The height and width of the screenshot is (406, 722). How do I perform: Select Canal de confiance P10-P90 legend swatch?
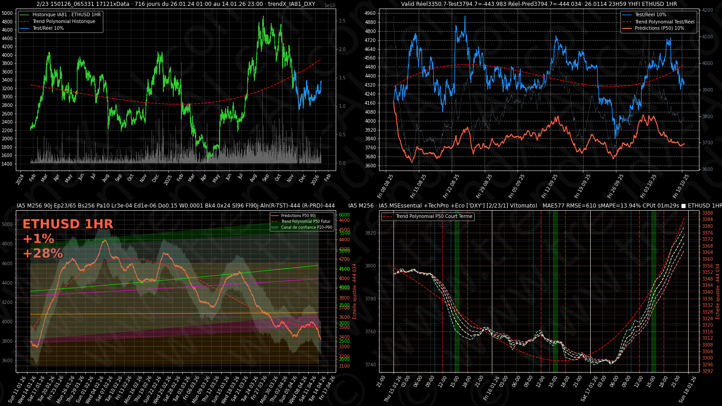(x=275, y=227)
